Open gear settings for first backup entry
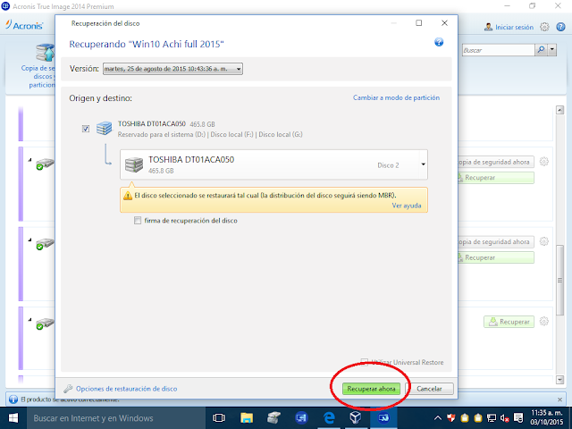572x429 pixels. click(544, 162)
